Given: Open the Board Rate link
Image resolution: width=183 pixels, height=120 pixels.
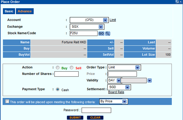Looking at the screenshot, I should tap(116, 92).
